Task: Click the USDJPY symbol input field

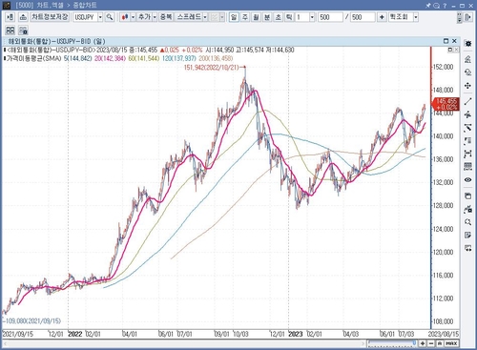Action: click(85, 17)
